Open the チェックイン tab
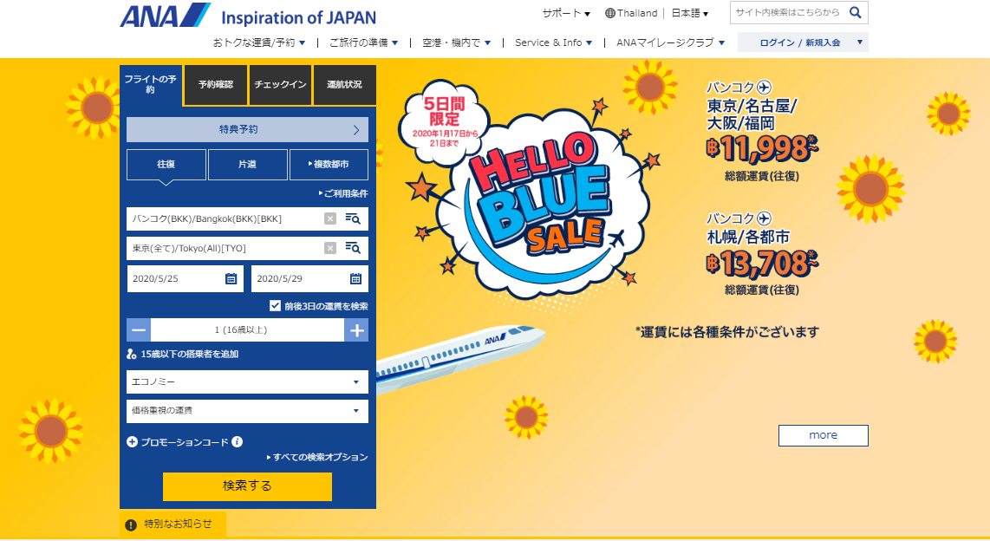The height and width of the screenshot is (541, 990). [x=280, y=85]
